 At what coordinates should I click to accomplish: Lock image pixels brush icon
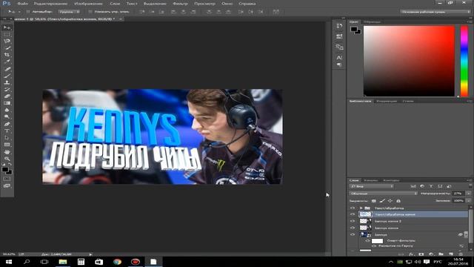point(382,201)
